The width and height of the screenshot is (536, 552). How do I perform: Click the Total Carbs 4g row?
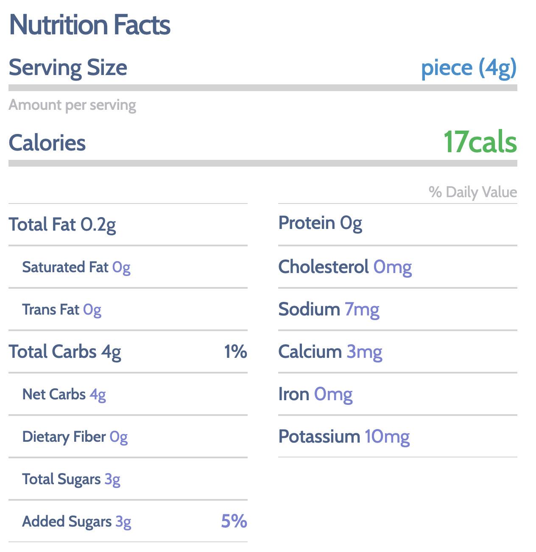point(65,352)
